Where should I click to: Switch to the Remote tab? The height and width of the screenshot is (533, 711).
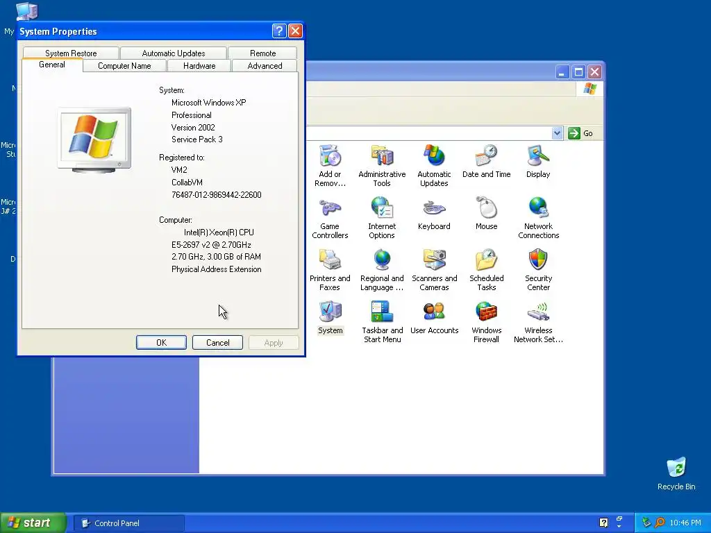262,53
